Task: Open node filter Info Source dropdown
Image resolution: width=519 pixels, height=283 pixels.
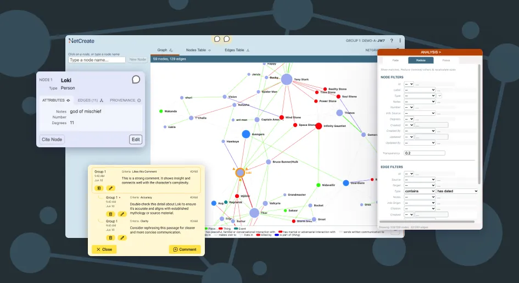Action: point(420,113)
